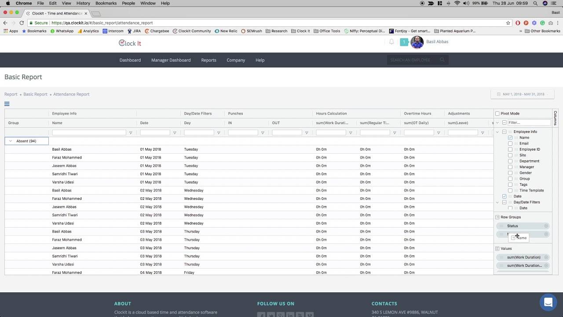Collapse the Day/Date Filters section

(x=503, y=202)
